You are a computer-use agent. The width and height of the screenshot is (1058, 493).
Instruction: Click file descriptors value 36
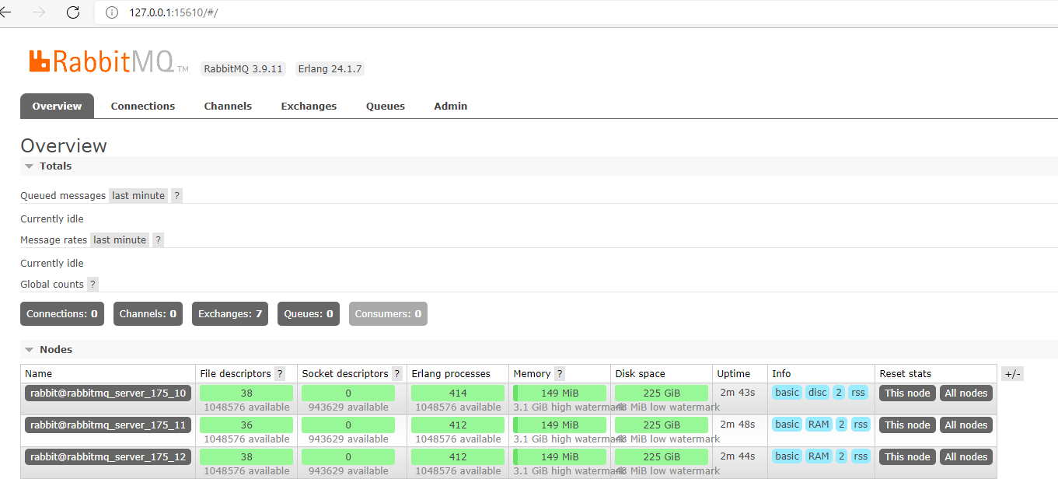coord(246,425)
